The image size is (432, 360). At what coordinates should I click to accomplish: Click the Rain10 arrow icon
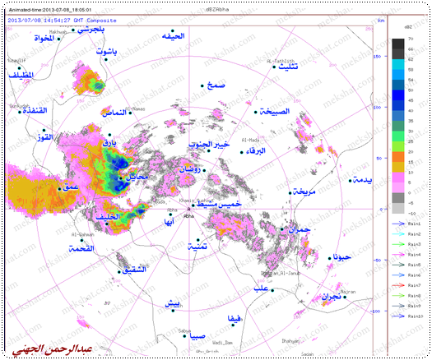(x=398, y=316)
